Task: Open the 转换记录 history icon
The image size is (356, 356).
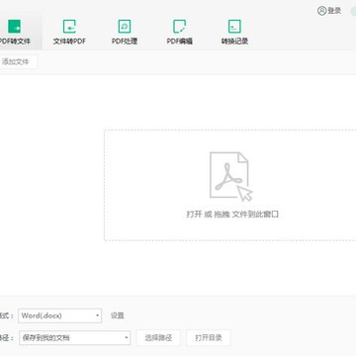Action: coord(234,27)
